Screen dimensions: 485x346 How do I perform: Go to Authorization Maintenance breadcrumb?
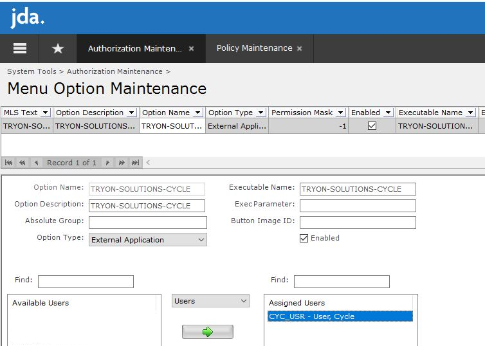[x=114, y=71]
